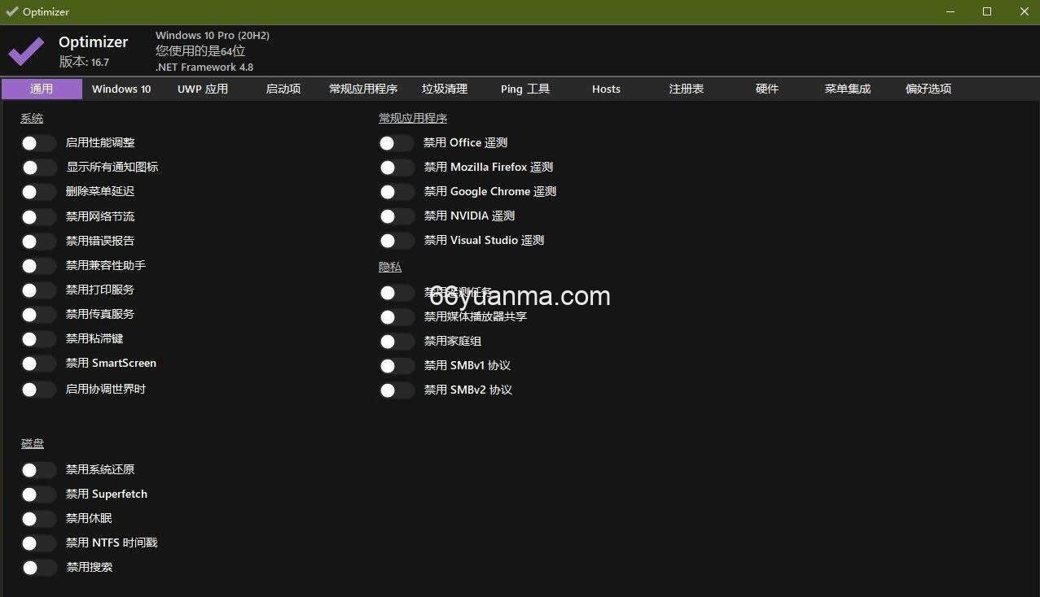
Task: Toggle 禁用 SMBv1 协议
Action: coord(396,365)
